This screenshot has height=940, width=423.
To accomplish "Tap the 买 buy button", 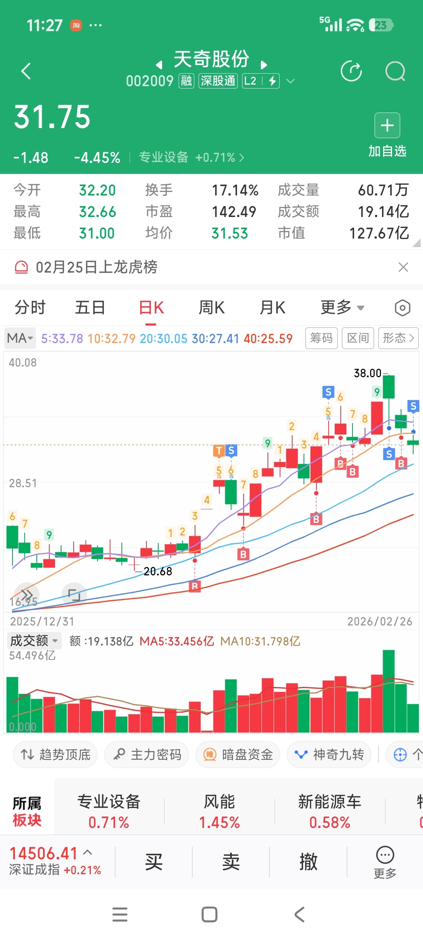I will (154, 862).
